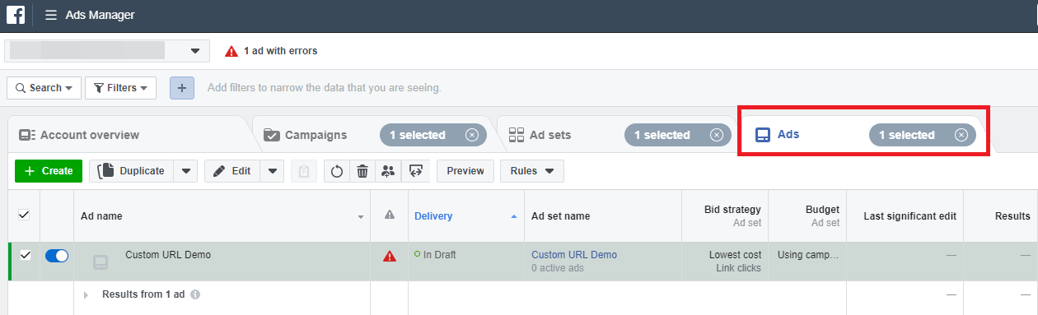
Task: Clear the Ads '1 selected' pill
Action: click(961, 135)
